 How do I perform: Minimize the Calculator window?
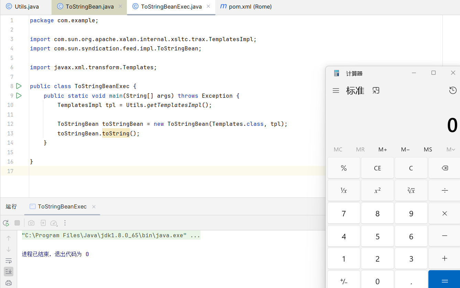click(414, 73)
